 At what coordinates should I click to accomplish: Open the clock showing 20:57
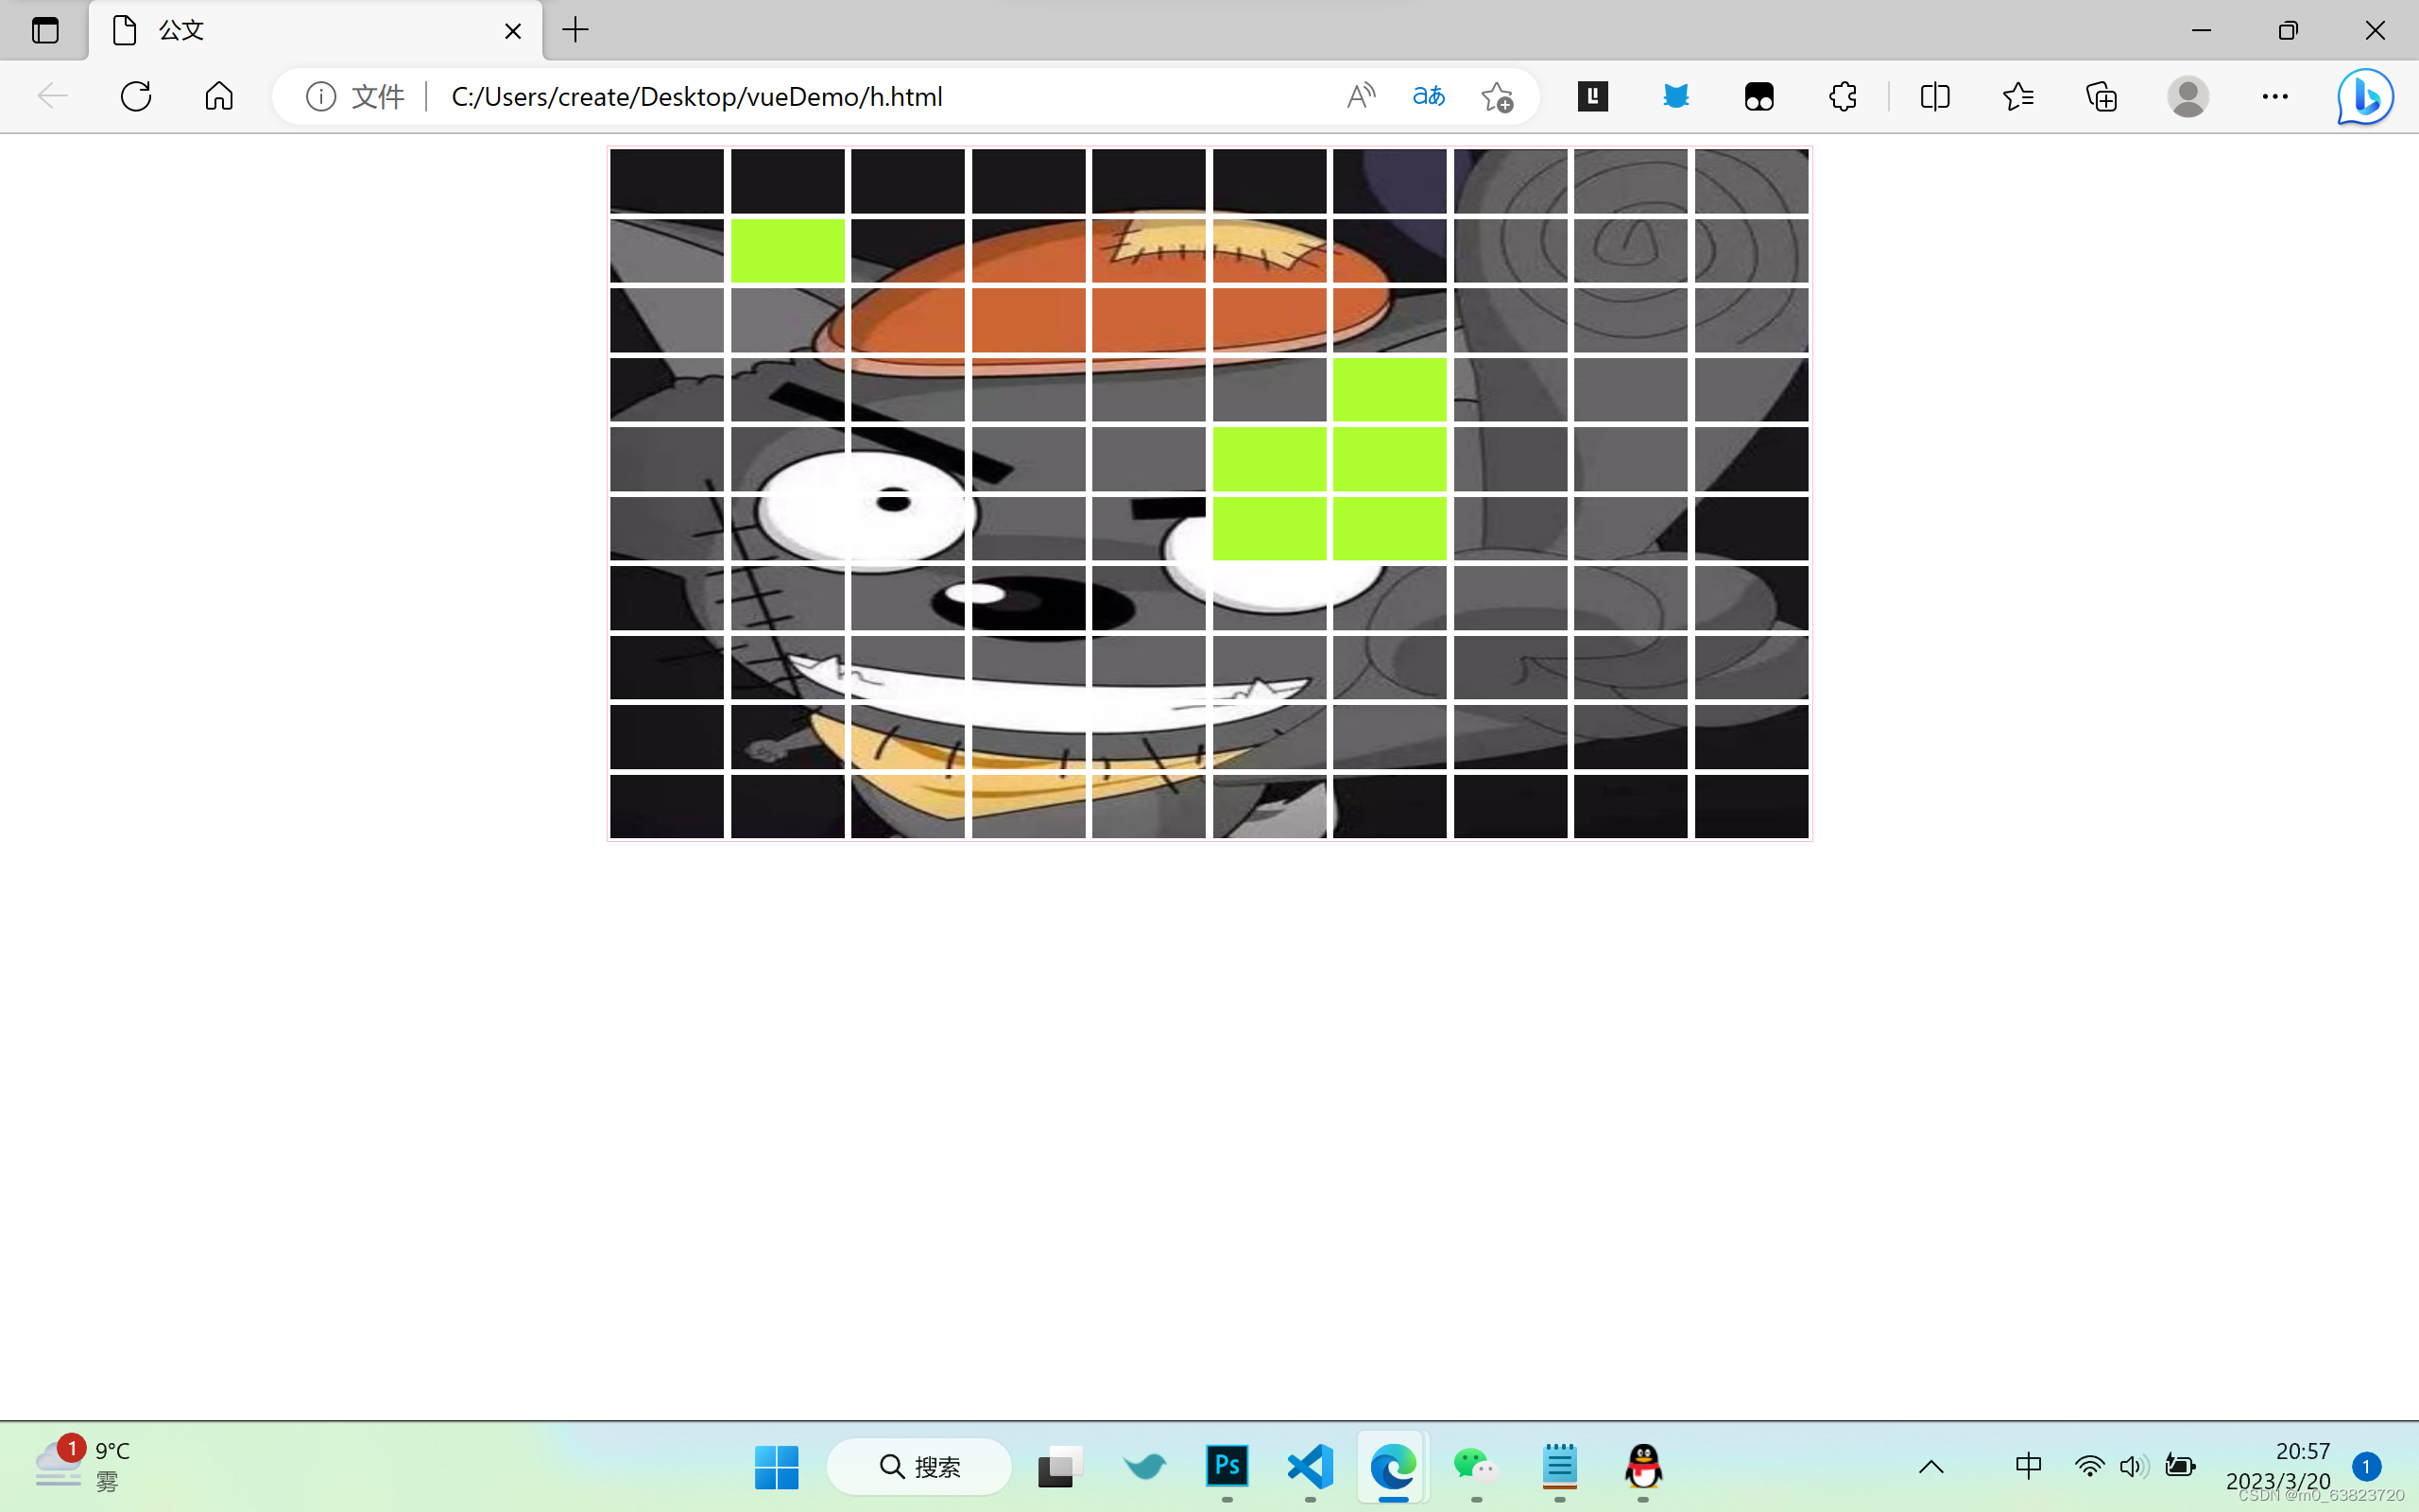[x=2278, y=1466]
